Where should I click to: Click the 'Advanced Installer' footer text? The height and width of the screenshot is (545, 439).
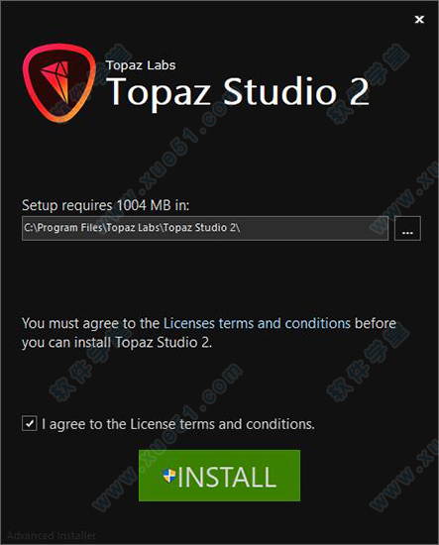pyautogui.click(x=52, y=535)
